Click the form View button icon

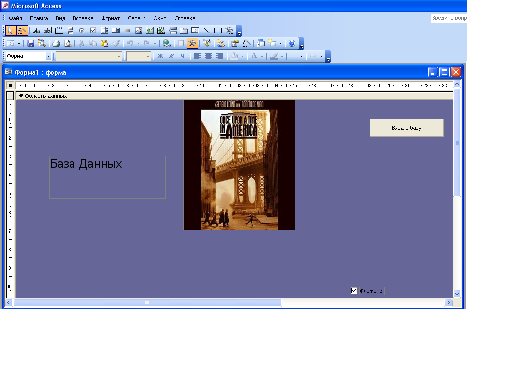click(11, 43)
